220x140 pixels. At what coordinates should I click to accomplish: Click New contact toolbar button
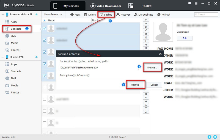click(x=75, y=15)
